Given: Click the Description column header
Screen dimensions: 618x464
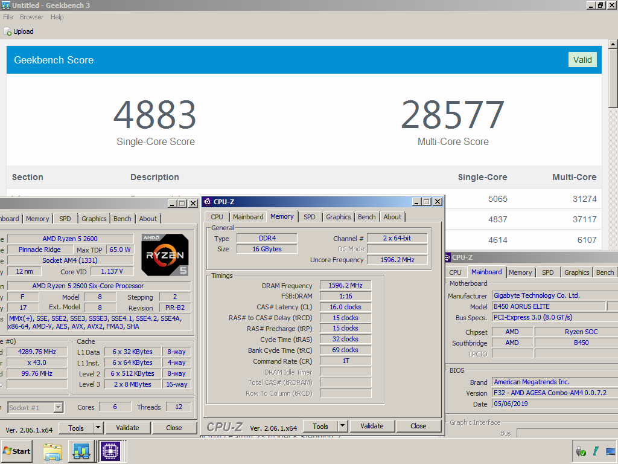Looking at the screenshot, I should point(154,177).
